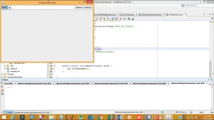Screen dimensions: 214x120
Task: Click the shift line left editor icon
Action: click(x=113, y=19)
